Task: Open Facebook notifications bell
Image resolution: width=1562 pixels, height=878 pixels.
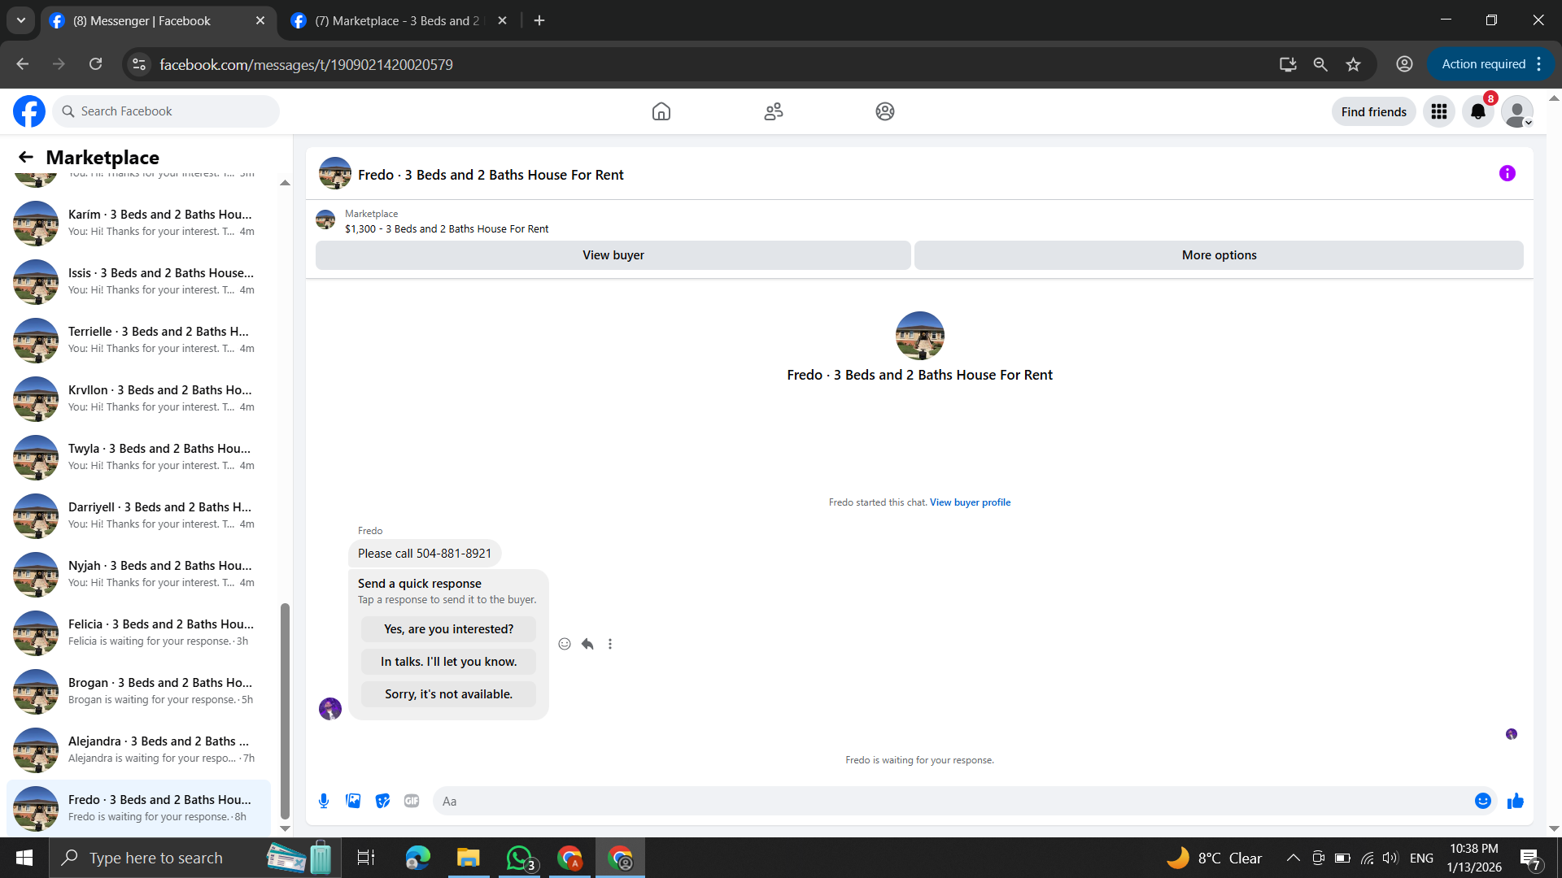Action: (x=1477, y=111)
